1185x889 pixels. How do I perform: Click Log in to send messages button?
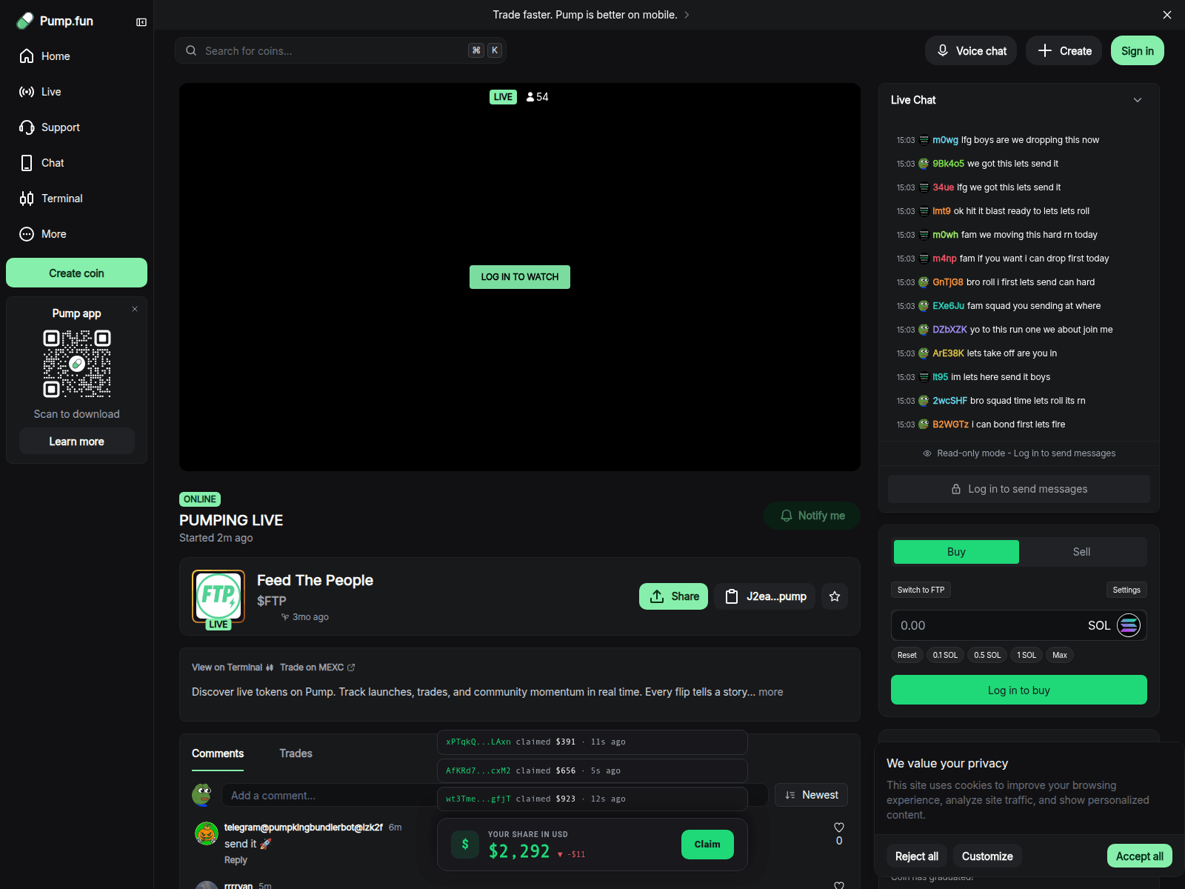1019,489
